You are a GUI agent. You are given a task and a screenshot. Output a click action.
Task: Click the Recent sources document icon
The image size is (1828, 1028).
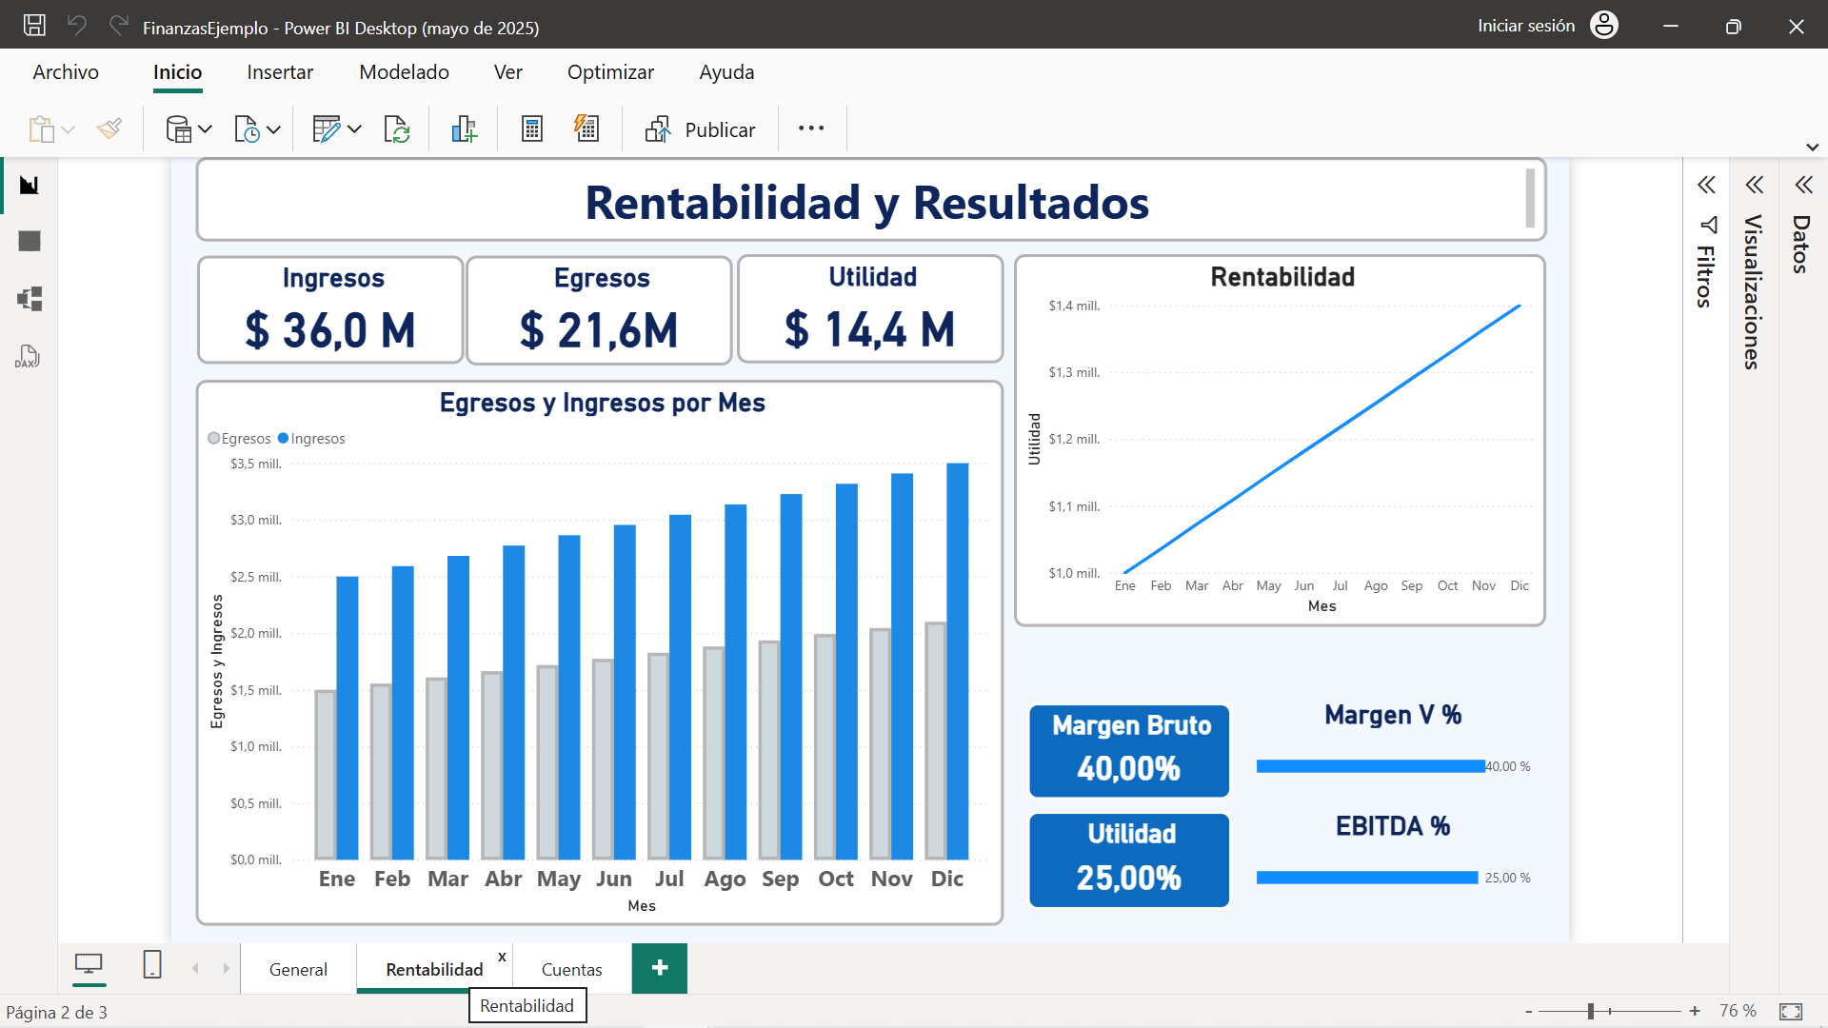(247, 128)
